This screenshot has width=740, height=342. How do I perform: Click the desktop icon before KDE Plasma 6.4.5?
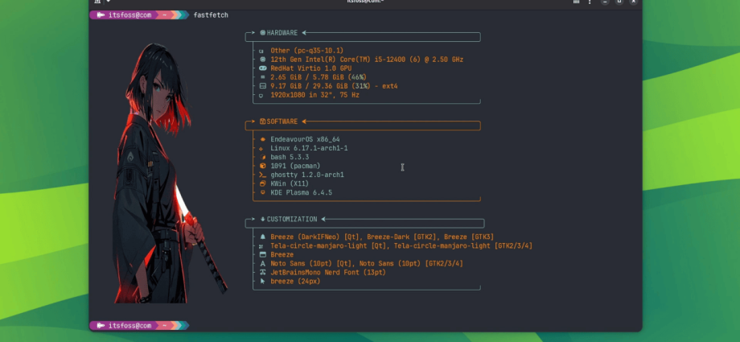[x=263, y=193]
